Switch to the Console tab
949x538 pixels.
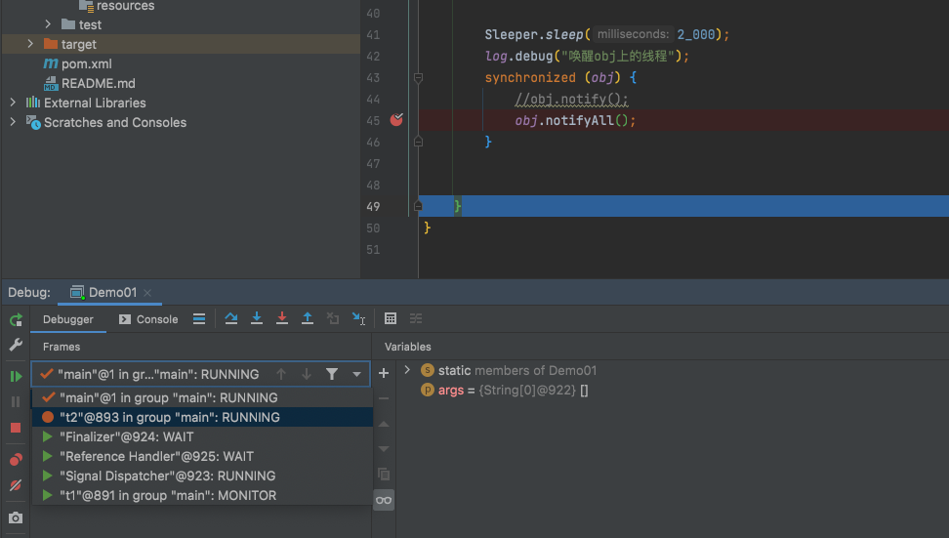point(148,319)
